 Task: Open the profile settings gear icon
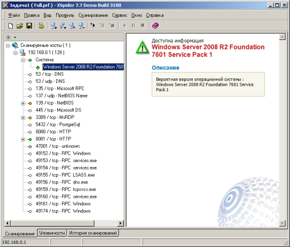click(x=41, y=26)
